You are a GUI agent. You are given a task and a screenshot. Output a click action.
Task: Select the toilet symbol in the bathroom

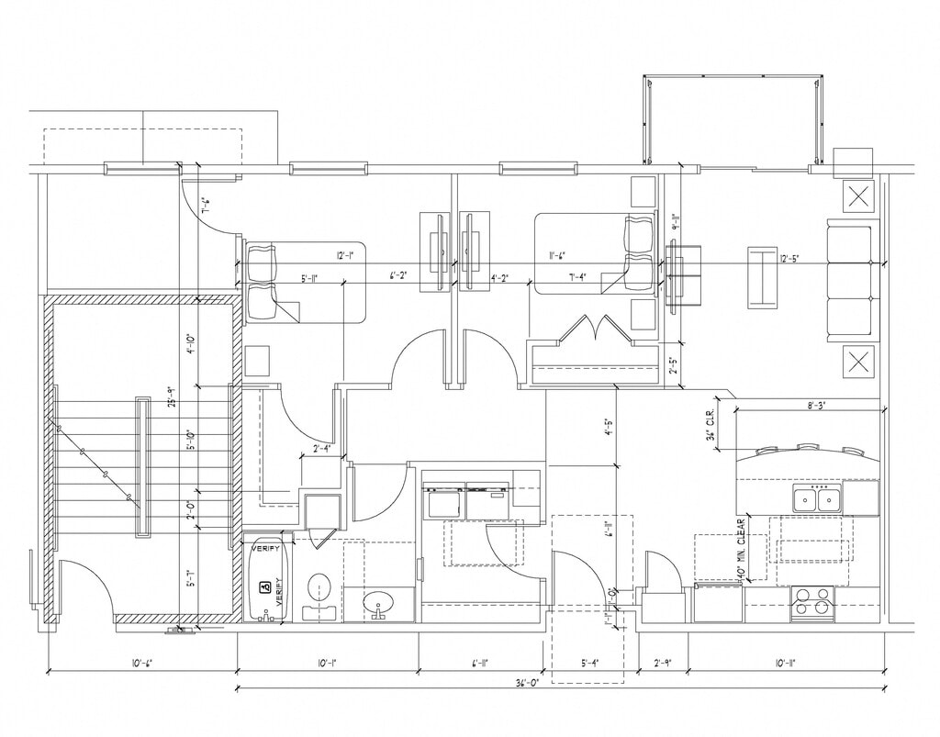point(319,592)
